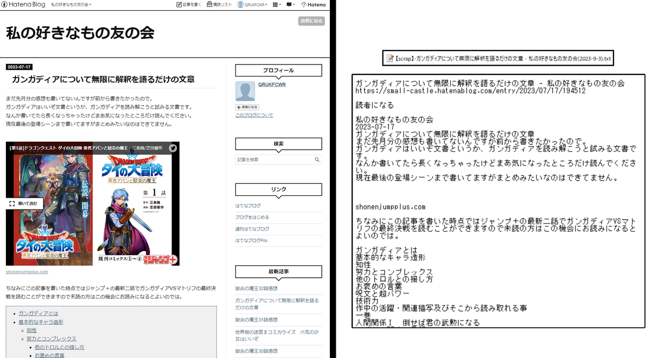Click the profile avatar image in sidebar

coord(245,91)
